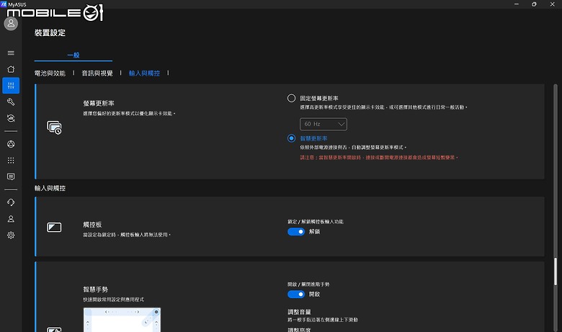Click 開啟 / 關閉進階手勢 label
562x332 pixels.
click(x=308, y=284)
